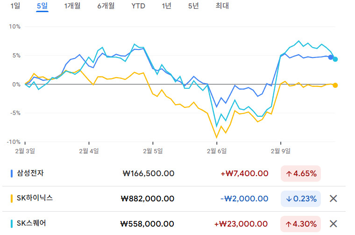Viewport: 355px width, 235px height.
Task: Switch chart to the 1년 range
Action: click(x=166, y=6)
